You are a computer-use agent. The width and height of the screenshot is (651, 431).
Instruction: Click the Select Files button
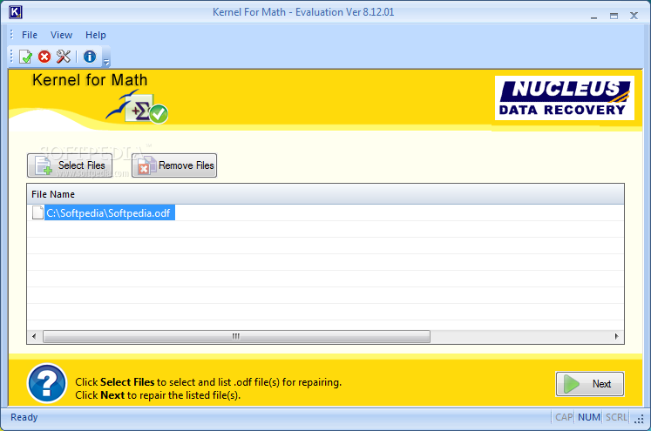(x=70, y=165)
